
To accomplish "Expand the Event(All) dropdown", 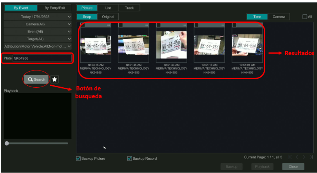I will coord(38,32).
